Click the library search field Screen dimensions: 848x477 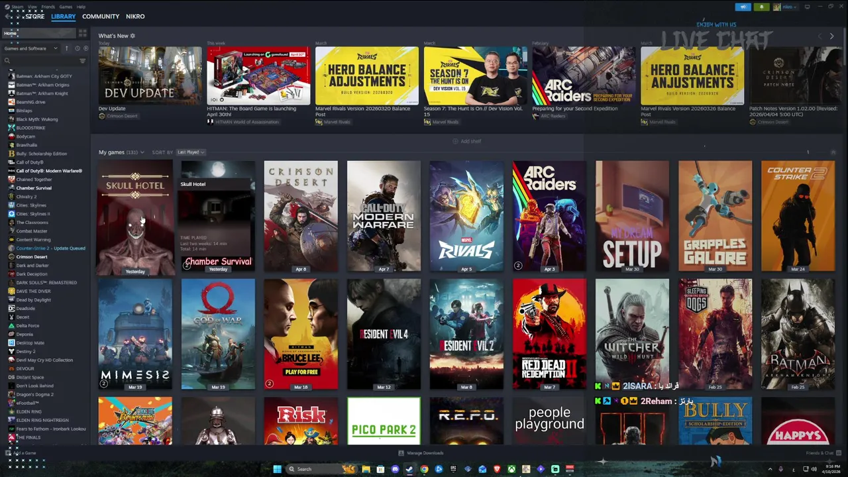40,61
